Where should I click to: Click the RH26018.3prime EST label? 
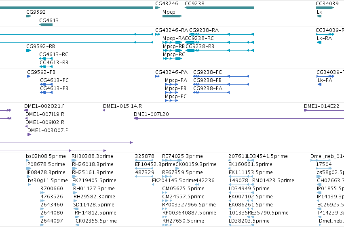pos(93,164)
